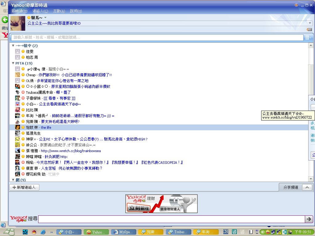Viewport: 315px width, 236px height.
Task: Select contact 佳雯
Action: pyautogui.click(x=30, y=52)
